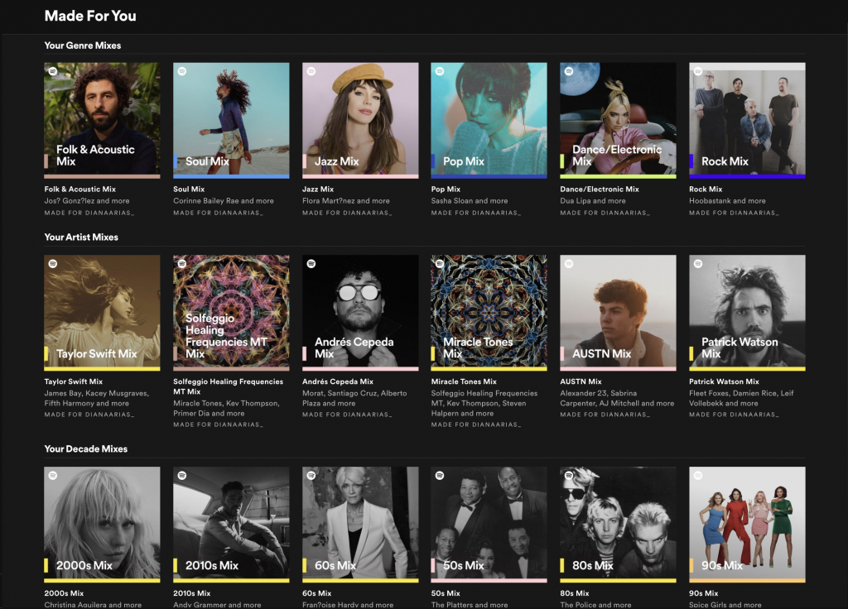Open the AUSTN Mix cover art
Viewport: 848px width, 609px height.
[618, 313]
